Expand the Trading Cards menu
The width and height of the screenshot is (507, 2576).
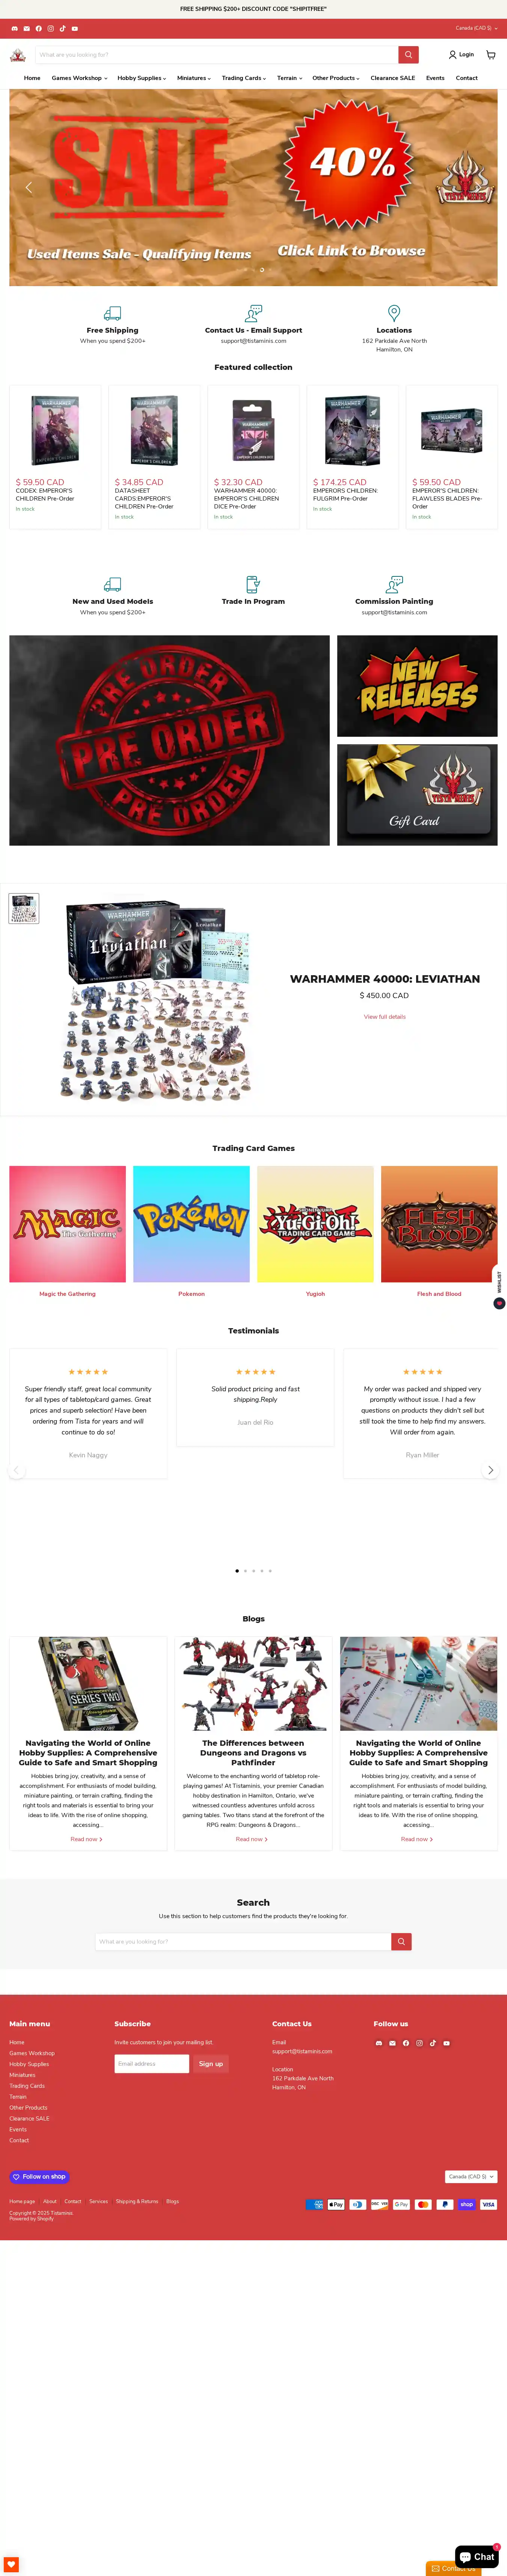243,78
